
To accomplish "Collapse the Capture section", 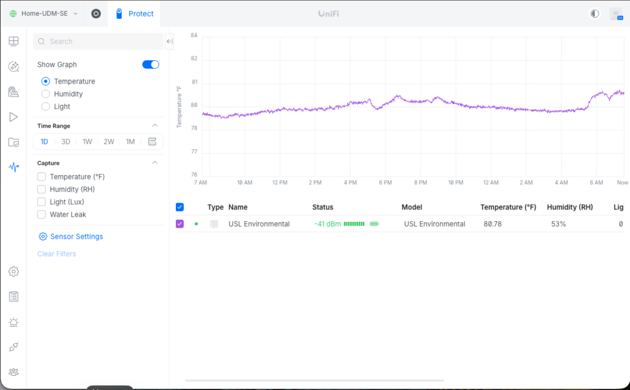I will point(154,163).
